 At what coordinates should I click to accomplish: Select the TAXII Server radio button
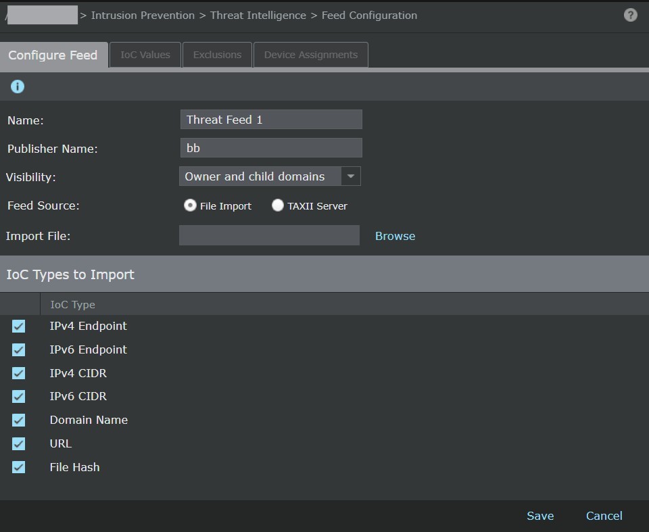pos(278,205)
